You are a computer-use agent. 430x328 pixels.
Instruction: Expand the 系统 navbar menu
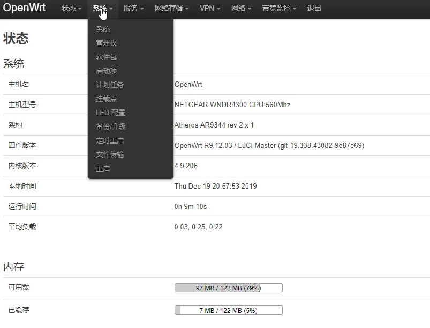pyautogui.click(x=103, y=8)
